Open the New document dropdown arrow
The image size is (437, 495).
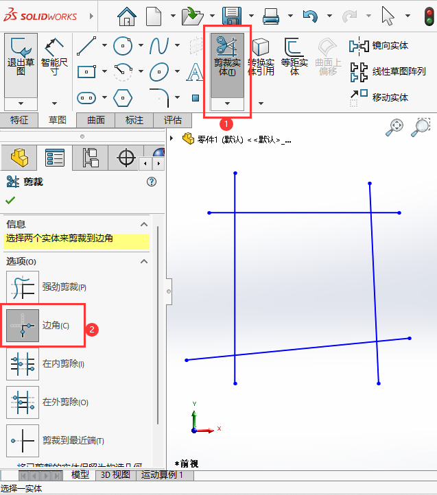pyautogui.click(x=173, y=16)
